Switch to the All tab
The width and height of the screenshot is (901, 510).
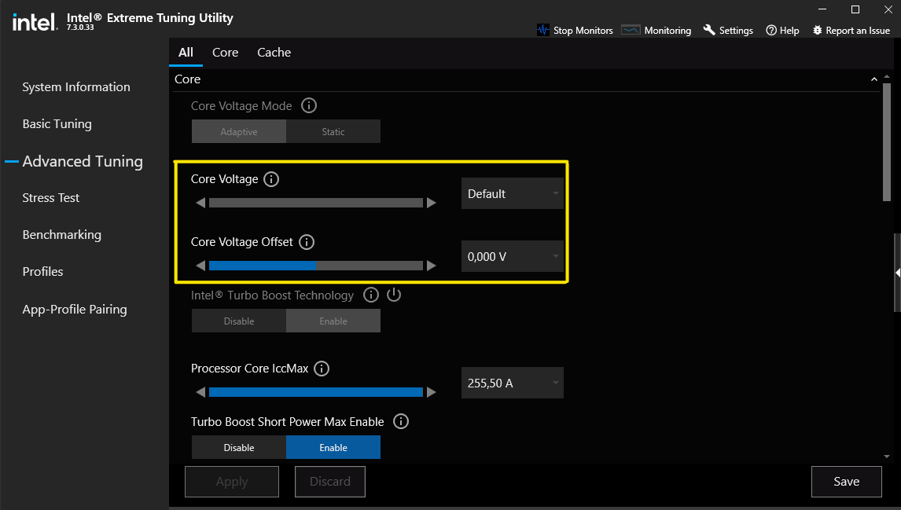[x=186, y=53]
